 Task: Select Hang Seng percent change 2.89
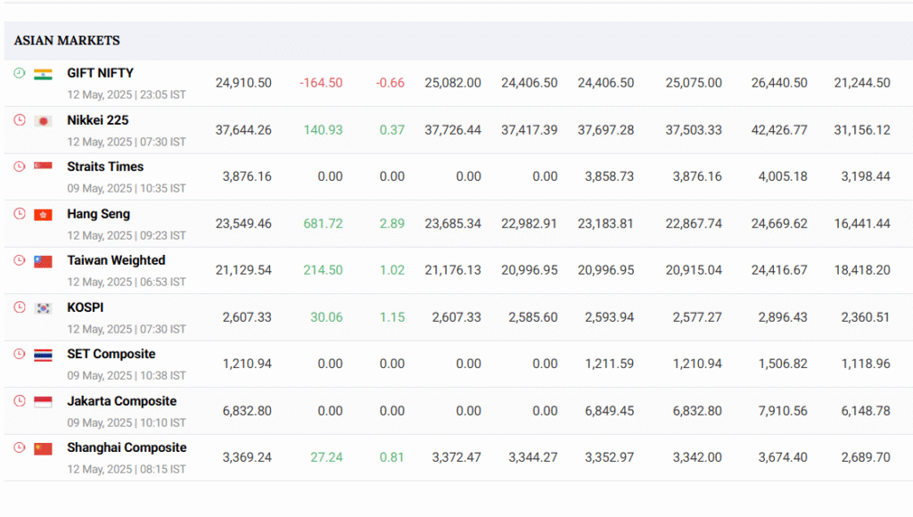coord(392,224)
